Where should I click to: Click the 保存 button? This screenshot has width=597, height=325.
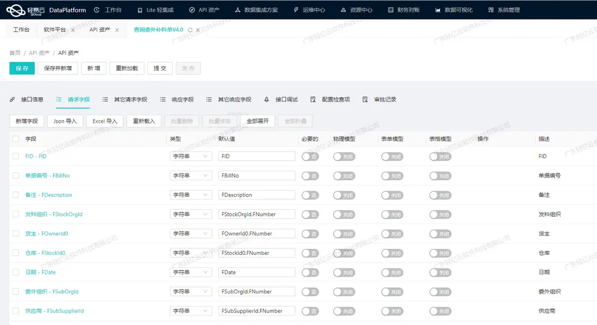[22, 68]
